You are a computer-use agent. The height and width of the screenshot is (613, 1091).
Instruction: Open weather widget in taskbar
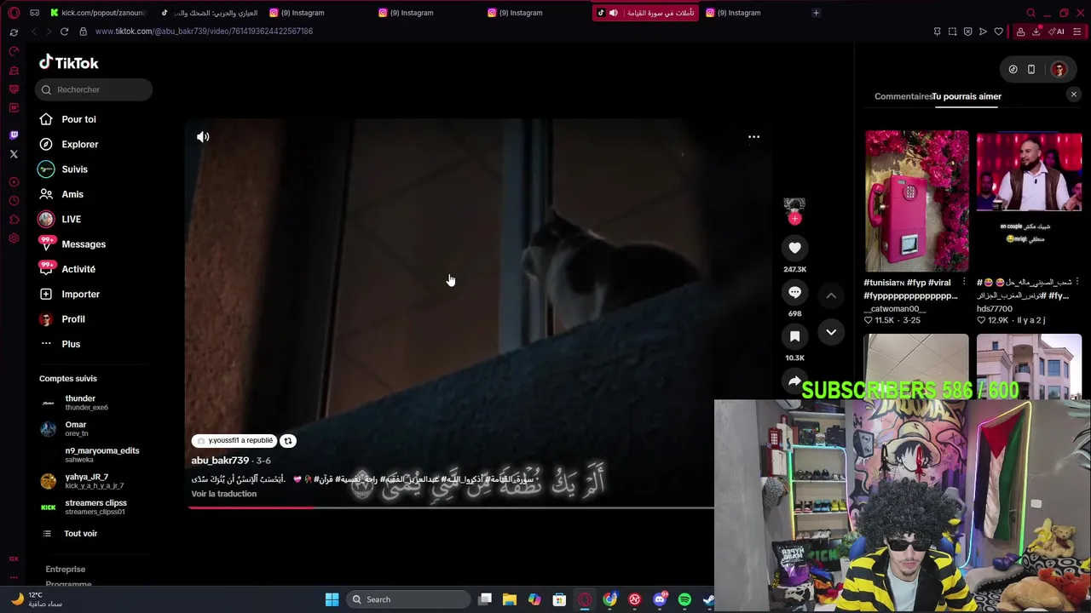coord(34,599)
